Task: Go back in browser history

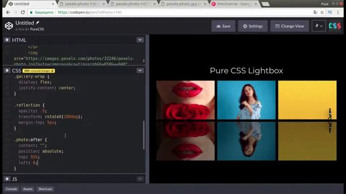Action: tap(8, 12)
